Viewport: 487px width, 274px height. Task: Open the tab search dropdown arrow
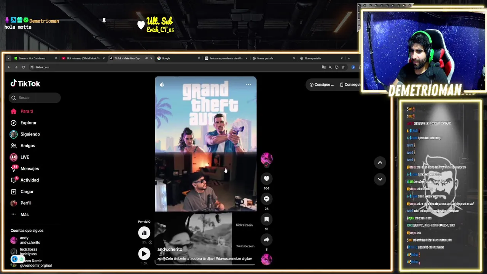tap(8, 58)
